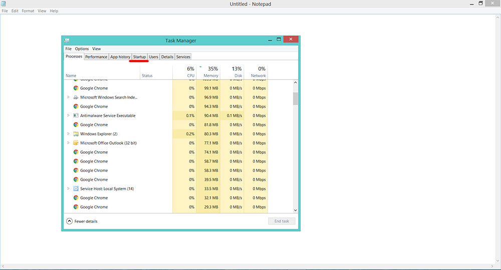The width and height of the screenshot is (501, 270).
Task: Click the Notepad title bar icon
Action: click(x=4, y=4)
